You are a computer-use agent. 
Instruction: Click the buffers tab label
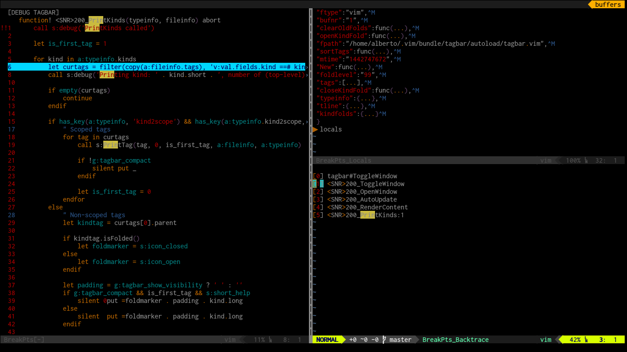coord(608,5)
